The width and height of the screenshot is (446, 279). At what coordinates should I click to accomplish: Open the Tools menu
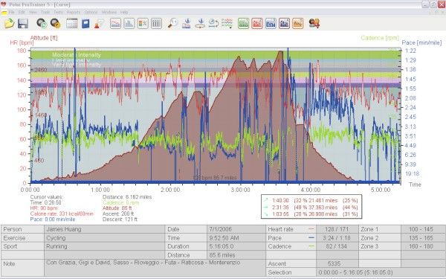click(45, 12)
